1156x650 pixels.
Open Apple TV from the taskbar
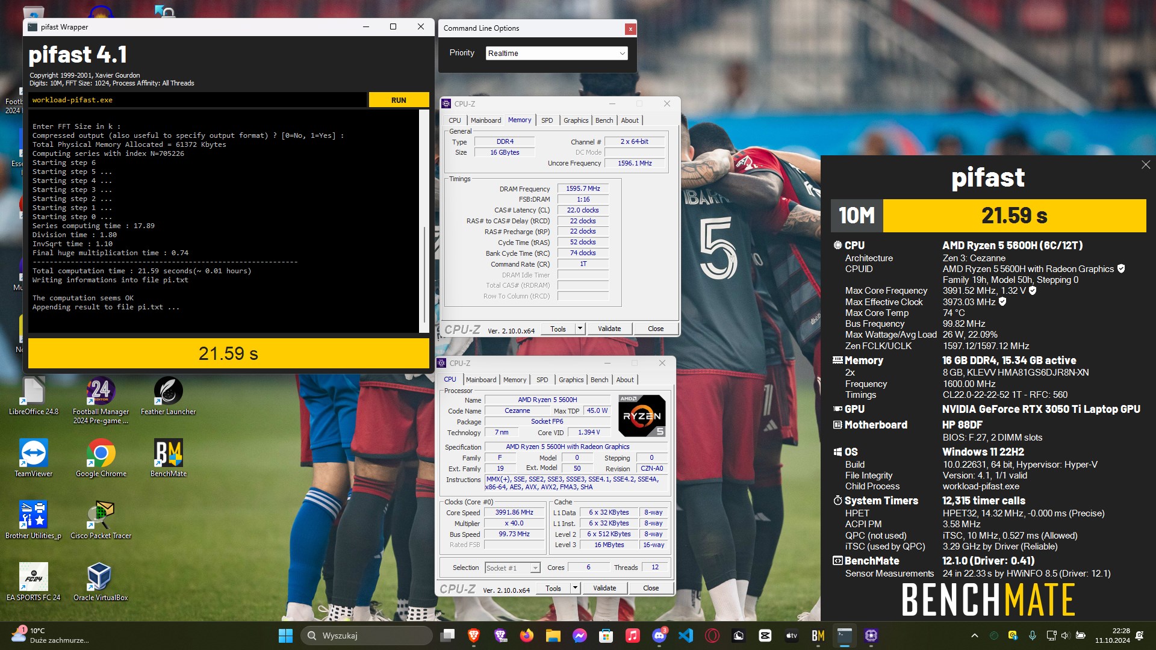click(792, 636)
